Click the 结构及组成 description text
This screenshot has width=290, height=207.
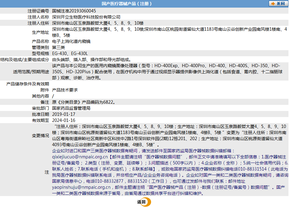(x=92, y=60)
